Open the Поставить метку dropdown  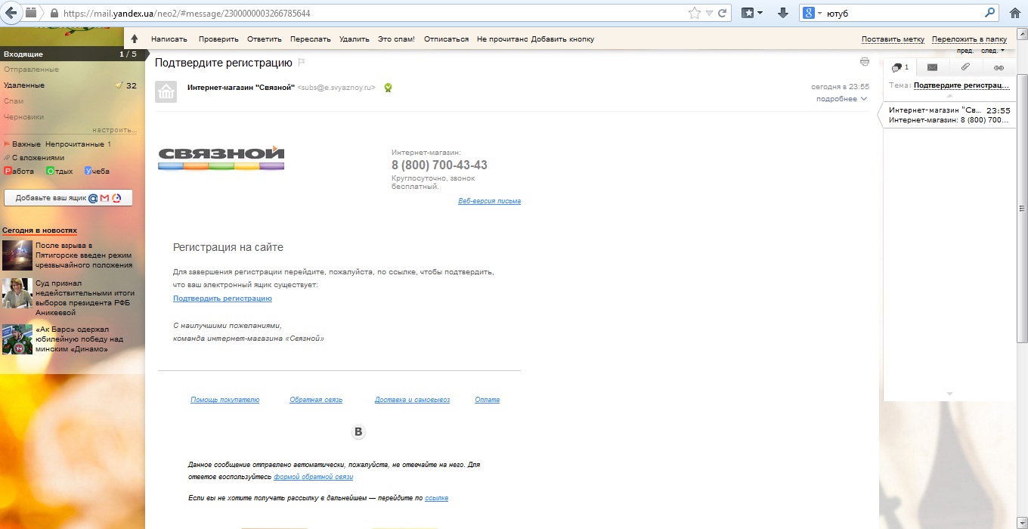click(x=893, y=39)
